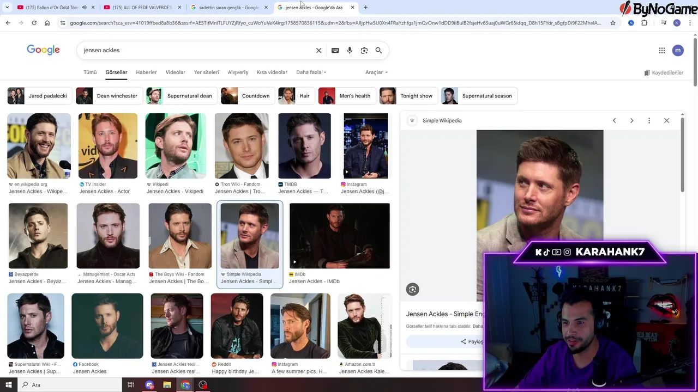Open File Explorer from the taskbar
Screen dimensions: 698x392
(x=167, y=385)
